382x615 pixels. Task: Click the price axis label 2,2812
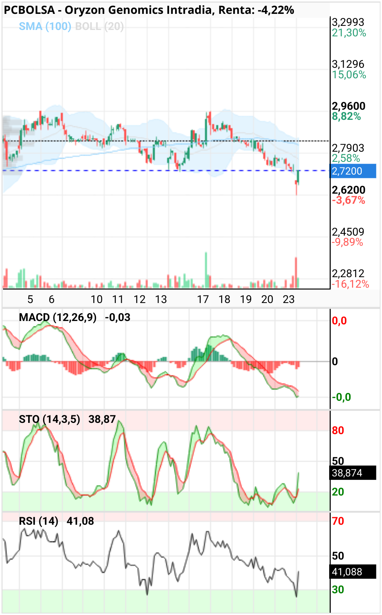tap(348, 273)
